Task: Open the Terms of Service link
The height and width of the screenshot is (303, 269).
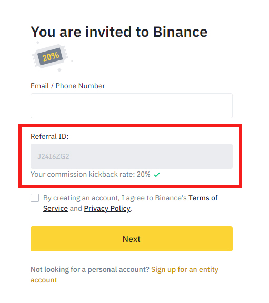Action: click(x=203, y=198)
